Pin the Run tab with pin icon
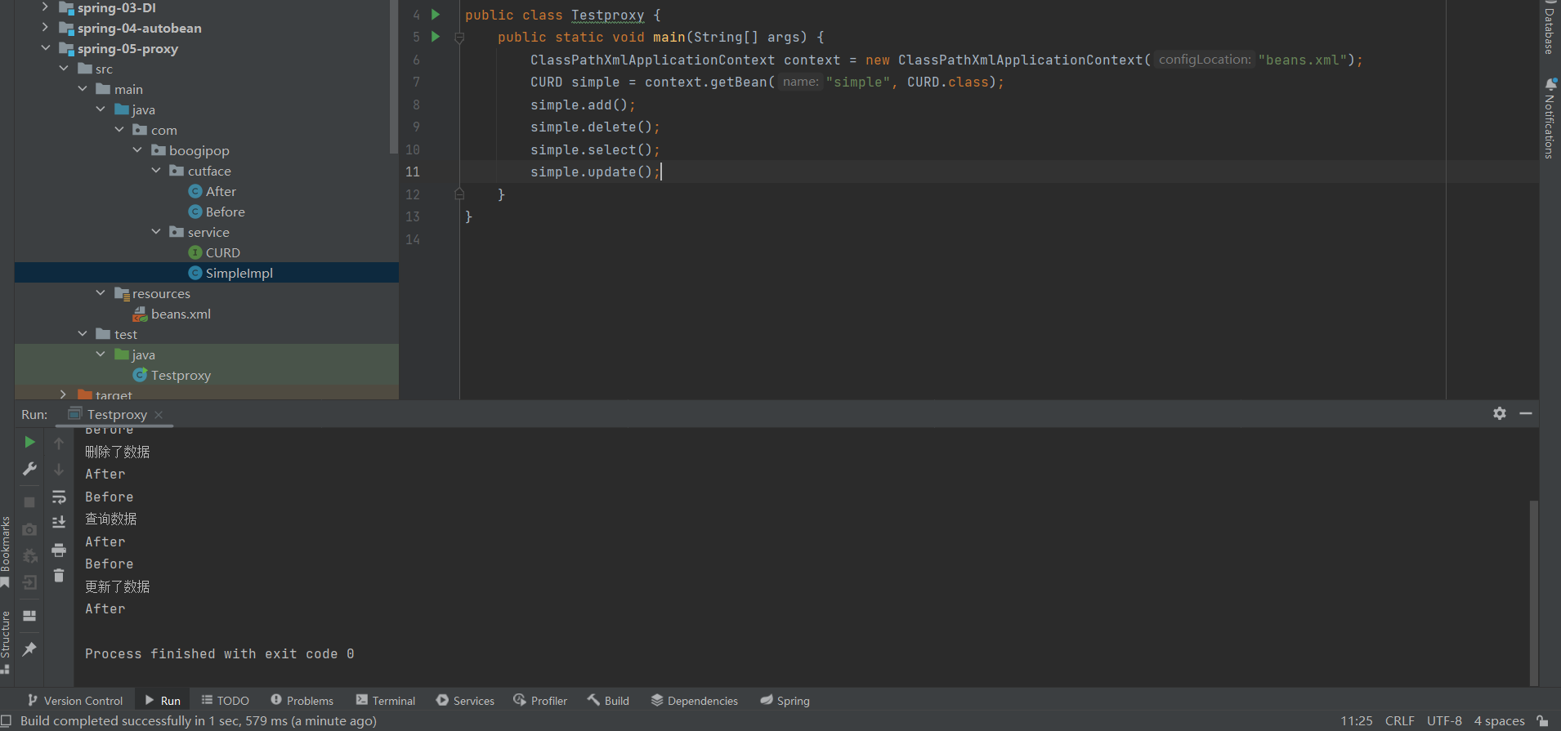The width and height of the screenshot is (1561, 731). coord(29,649)
